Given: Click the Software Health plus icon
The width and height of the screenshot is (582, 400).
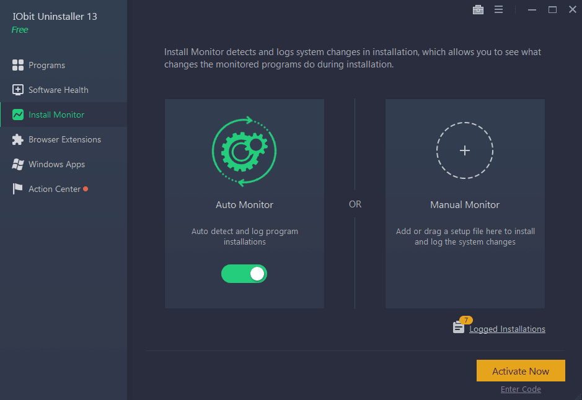Looking at the screenshot, I should (x=17, y=90).
